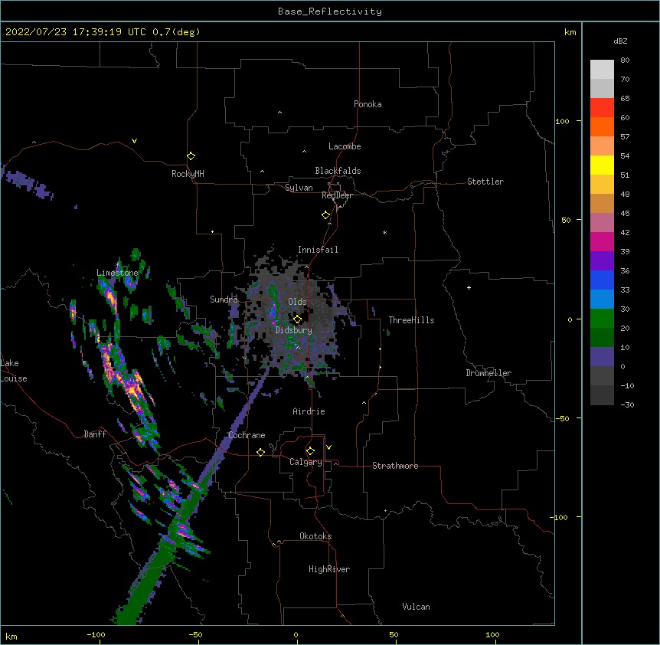
Task: Click the dark orange swatch in dBZ legend
Action: click(x=602, y=126)
